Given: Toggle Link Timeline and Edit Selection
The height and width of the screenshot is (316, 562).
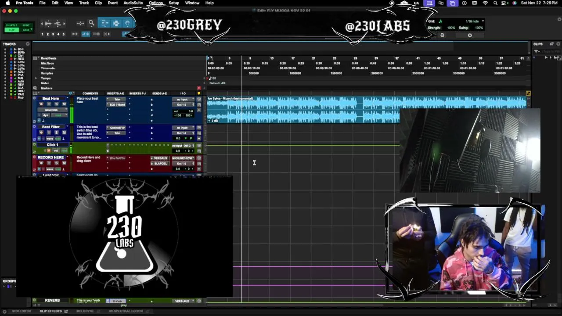Looking at the screenshot, I should tap(86, 34).
